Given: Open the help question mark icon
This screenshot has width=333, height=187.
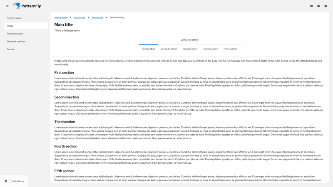Looking at the screenshot, I should point(326,6).
